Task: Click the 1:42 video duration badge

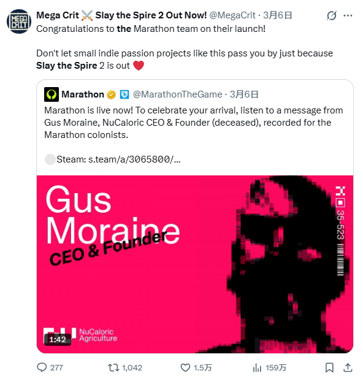Action: coord(58,340)
